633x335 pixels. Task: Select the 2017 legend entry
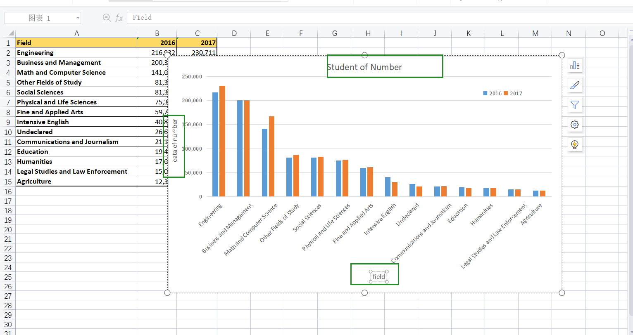pyautogui.click(x=513, y=93)
